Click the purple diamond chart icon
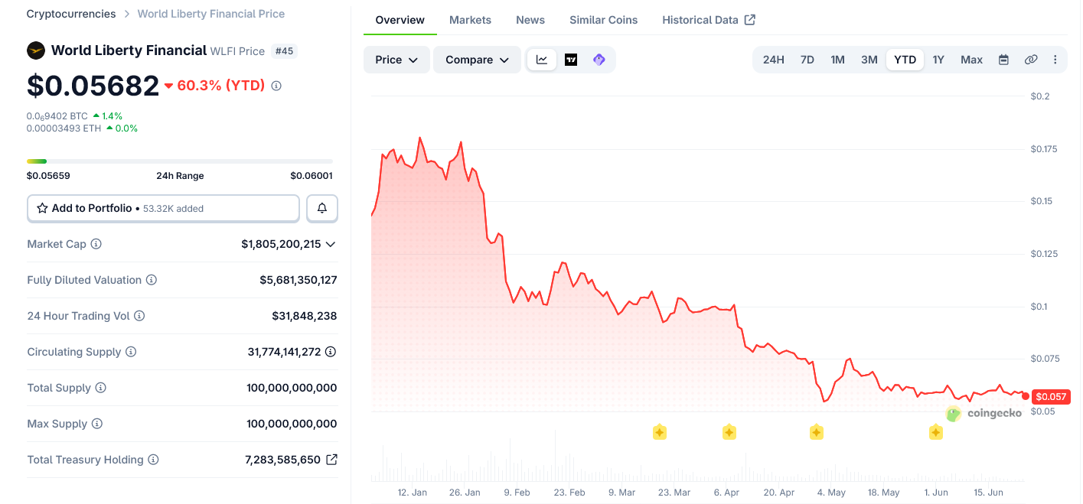 [599, 60]
